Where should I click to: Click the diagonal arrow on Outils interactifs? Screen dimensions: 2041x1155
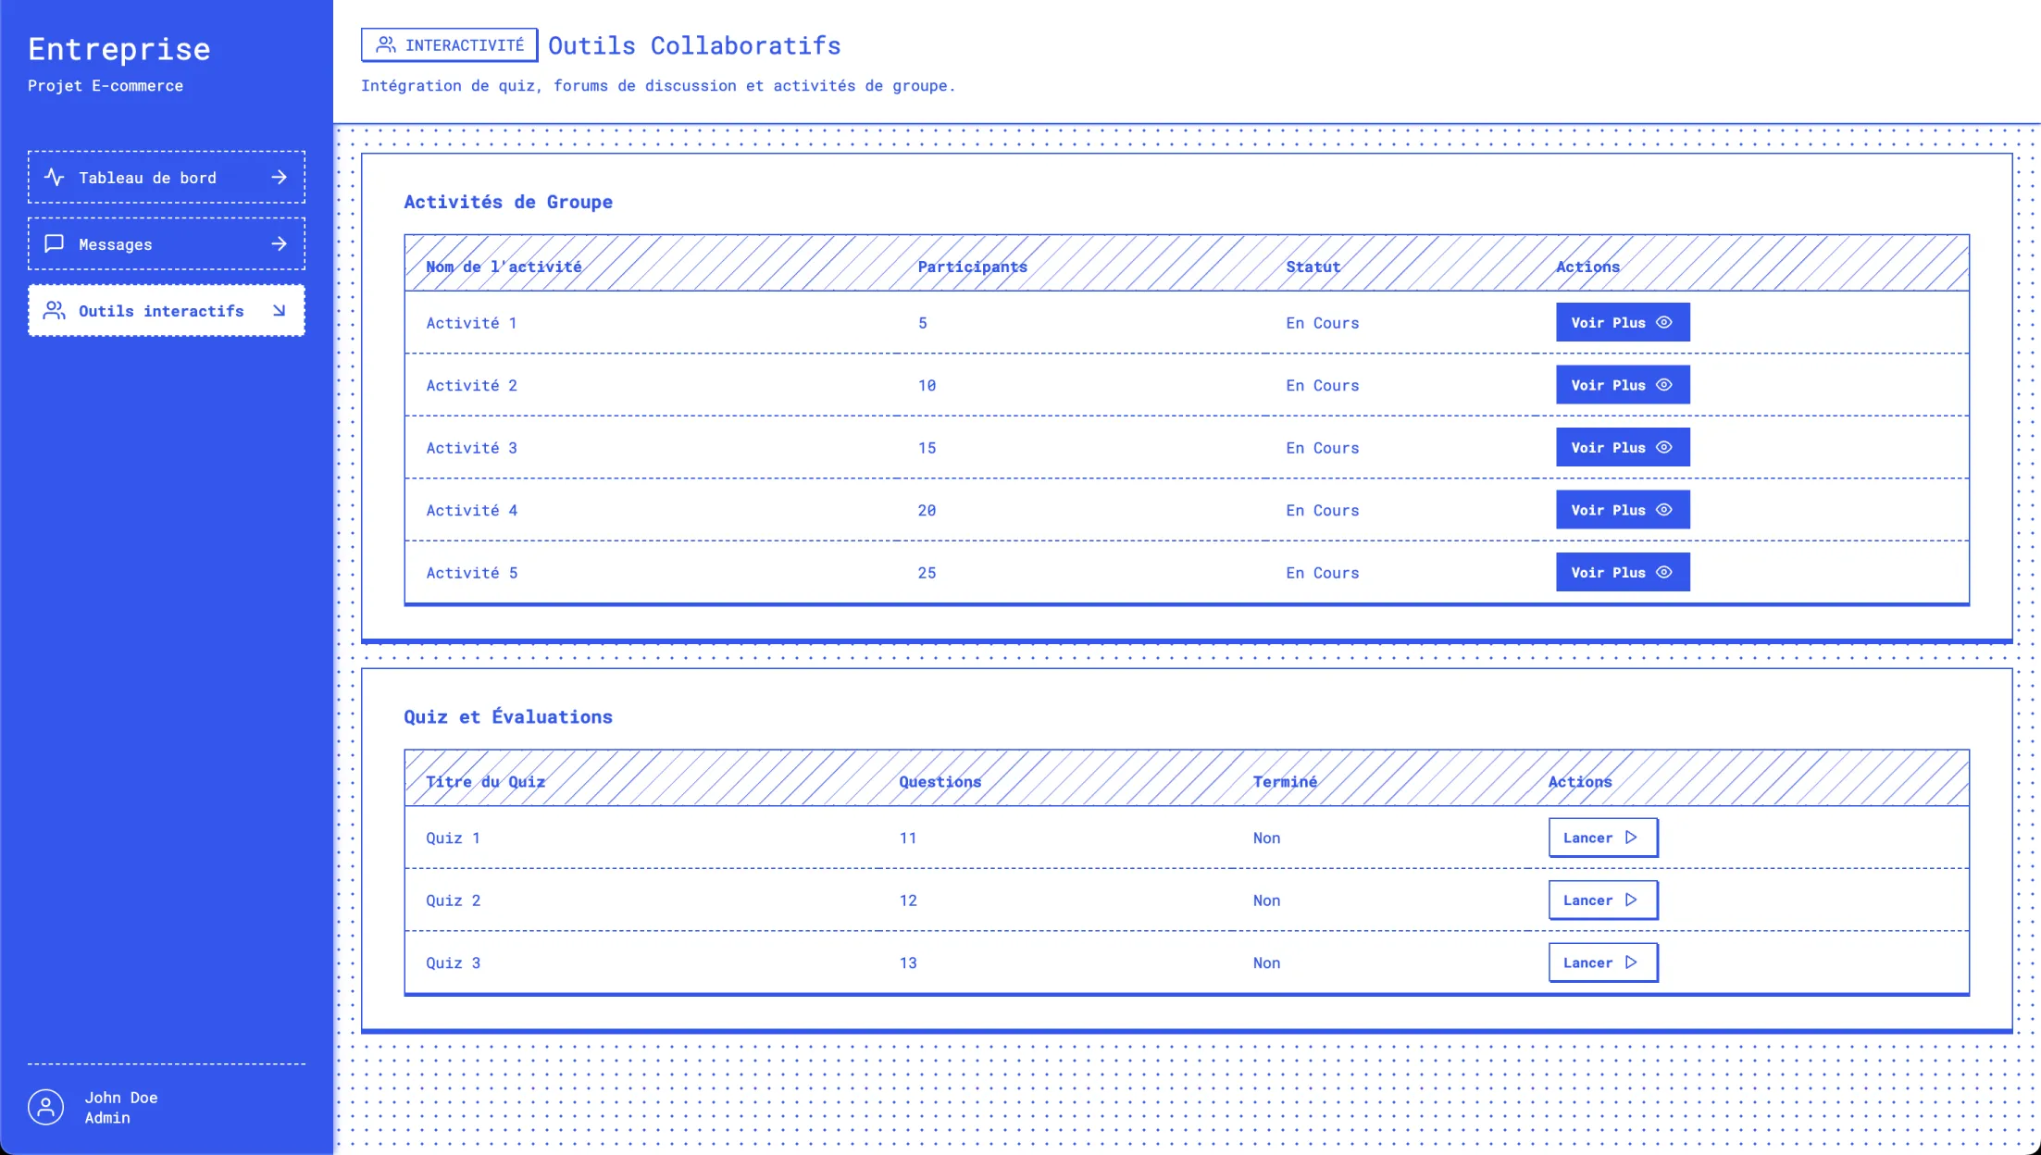tap(279, 310)
